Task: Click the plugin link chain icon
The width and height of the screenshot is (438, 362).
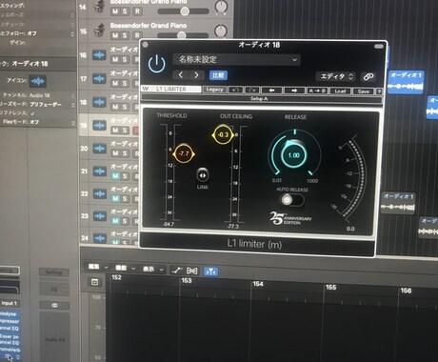Action: pyautogui.click(x=368, y=76)
